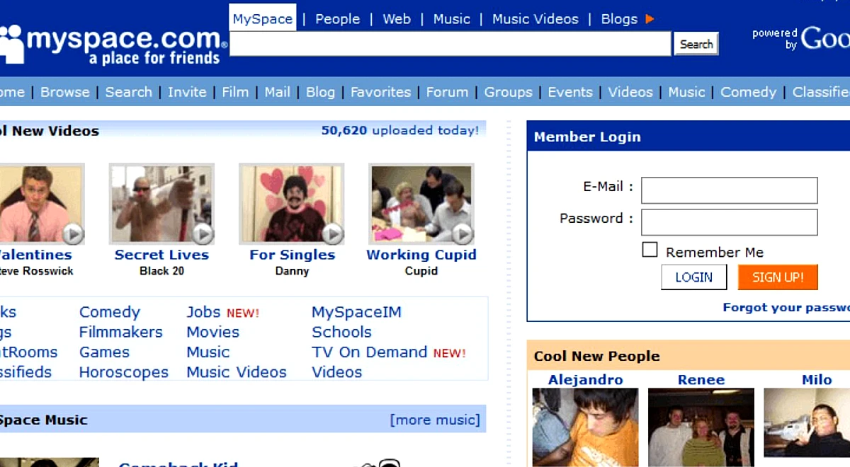The width and height of the screenshot is (850, 467).
Task: Open Milo's profile name link
Action: pos(817,380)
